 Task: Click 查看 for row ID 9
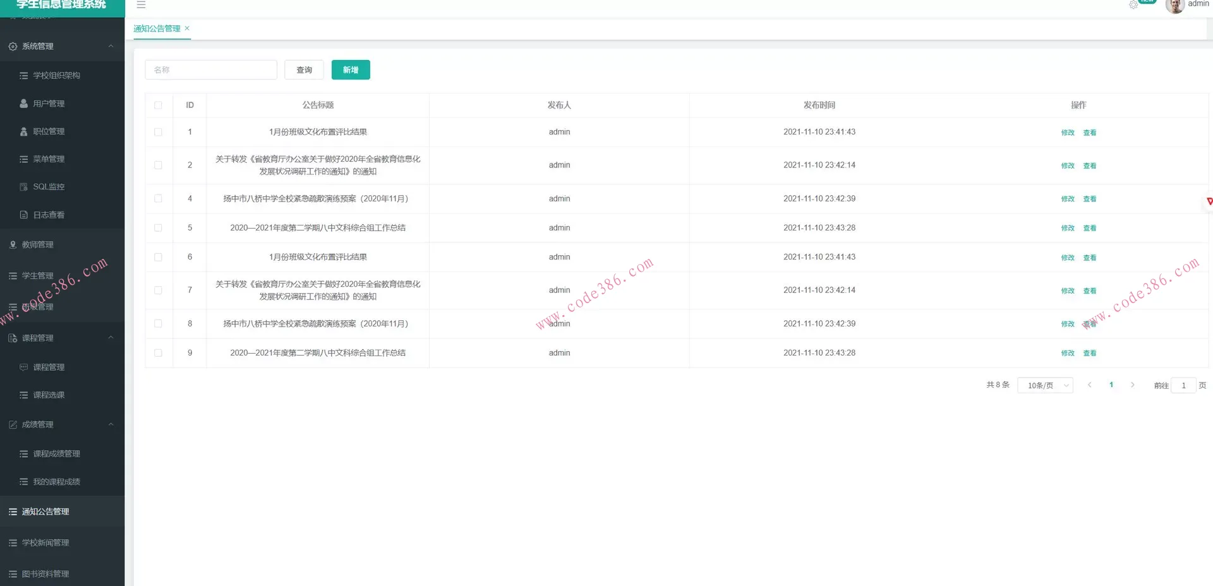coord(1090,354)
